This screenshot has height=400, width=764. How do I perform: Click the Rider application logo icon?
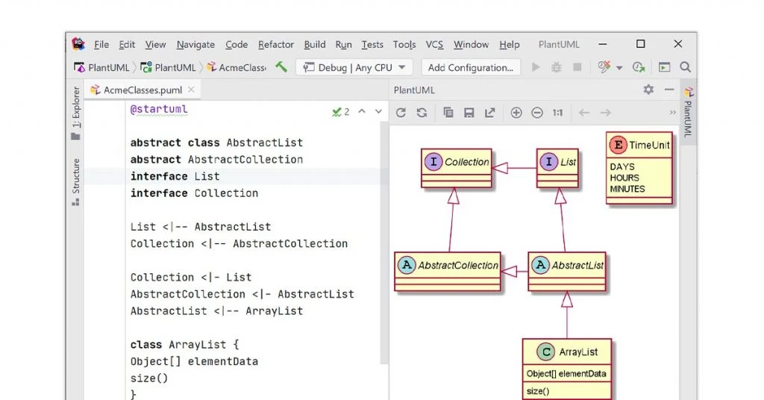(78, 44)
